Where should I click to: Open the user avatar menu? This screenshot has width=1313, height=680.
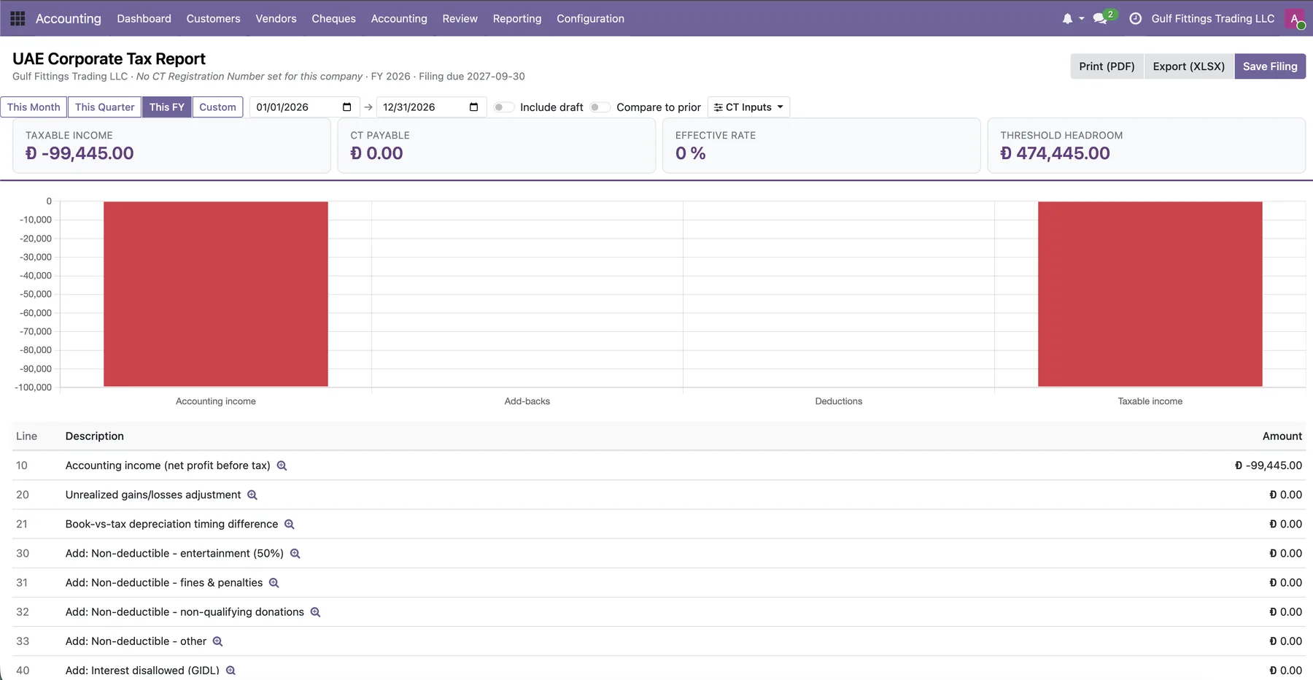(x=1295, y=19)
